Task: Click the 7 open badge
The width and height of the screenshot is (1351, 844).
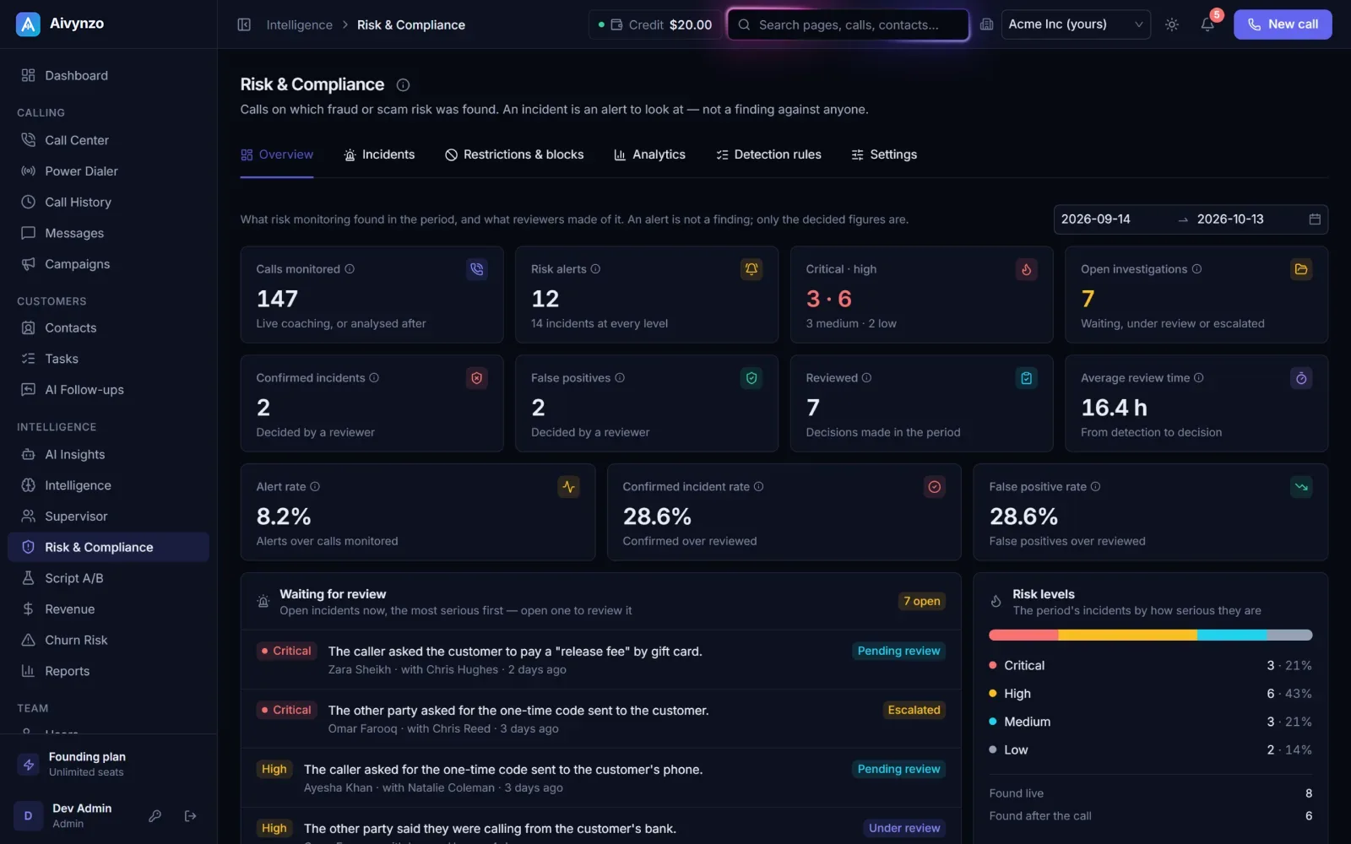Action: tap(921, 602)
